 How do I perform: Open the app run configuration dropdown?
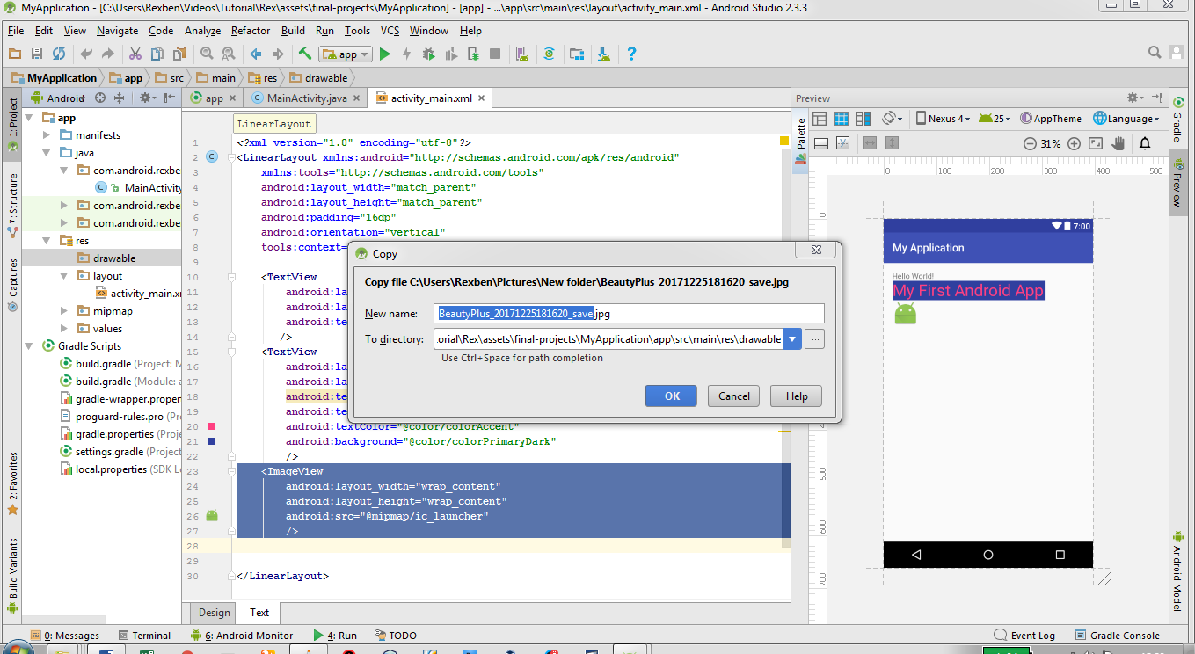[345, 54]
